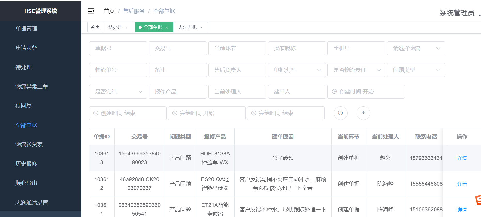This screenshot has height=217, width=481.
Task: Open 完结时间-开始 date picker
Action: [x=207, y=113]
